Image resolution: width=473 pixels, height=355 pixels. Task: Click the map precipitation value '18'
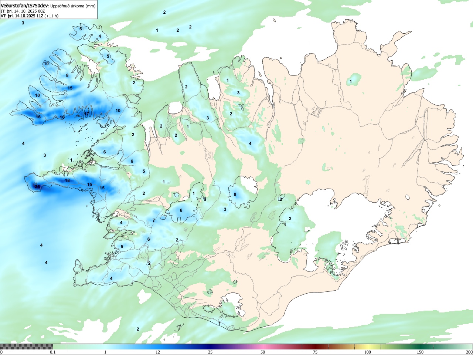pos(67,180)
